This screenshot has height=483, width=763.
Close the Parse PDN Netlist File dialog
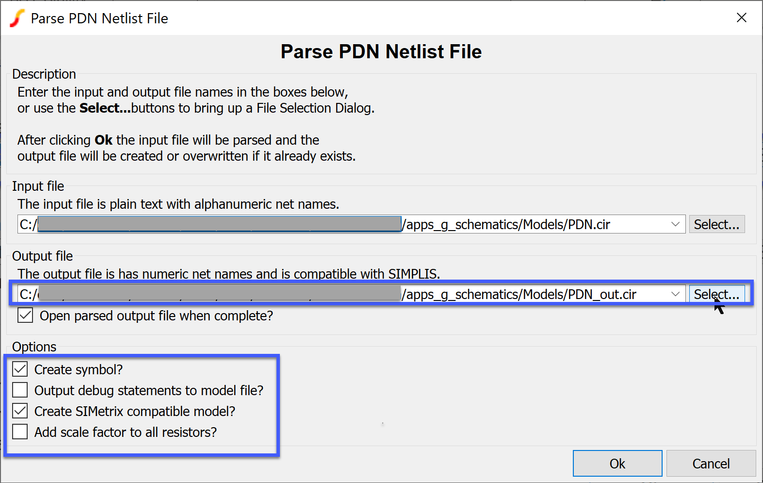741,18
